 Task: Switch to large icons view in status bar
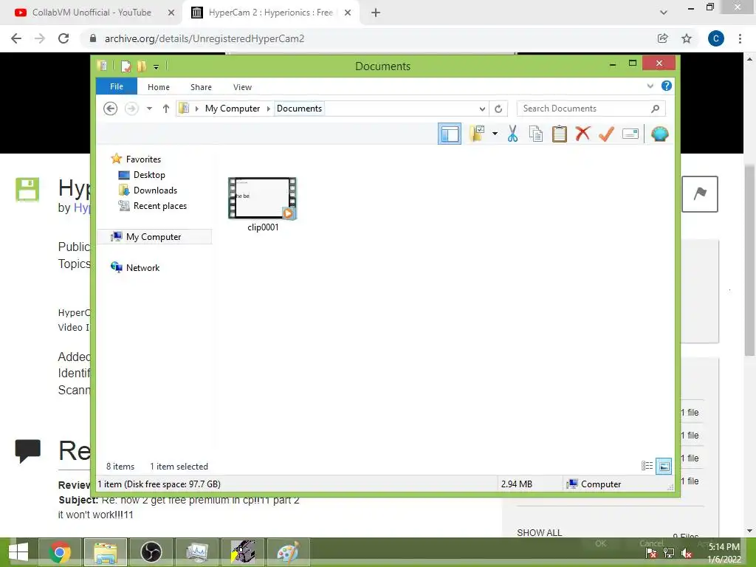point(664,466)
